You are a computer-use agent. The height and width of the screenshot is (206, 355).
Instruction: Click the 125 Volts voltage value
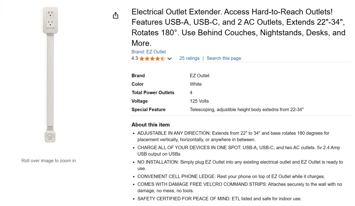tap(199, 101)
